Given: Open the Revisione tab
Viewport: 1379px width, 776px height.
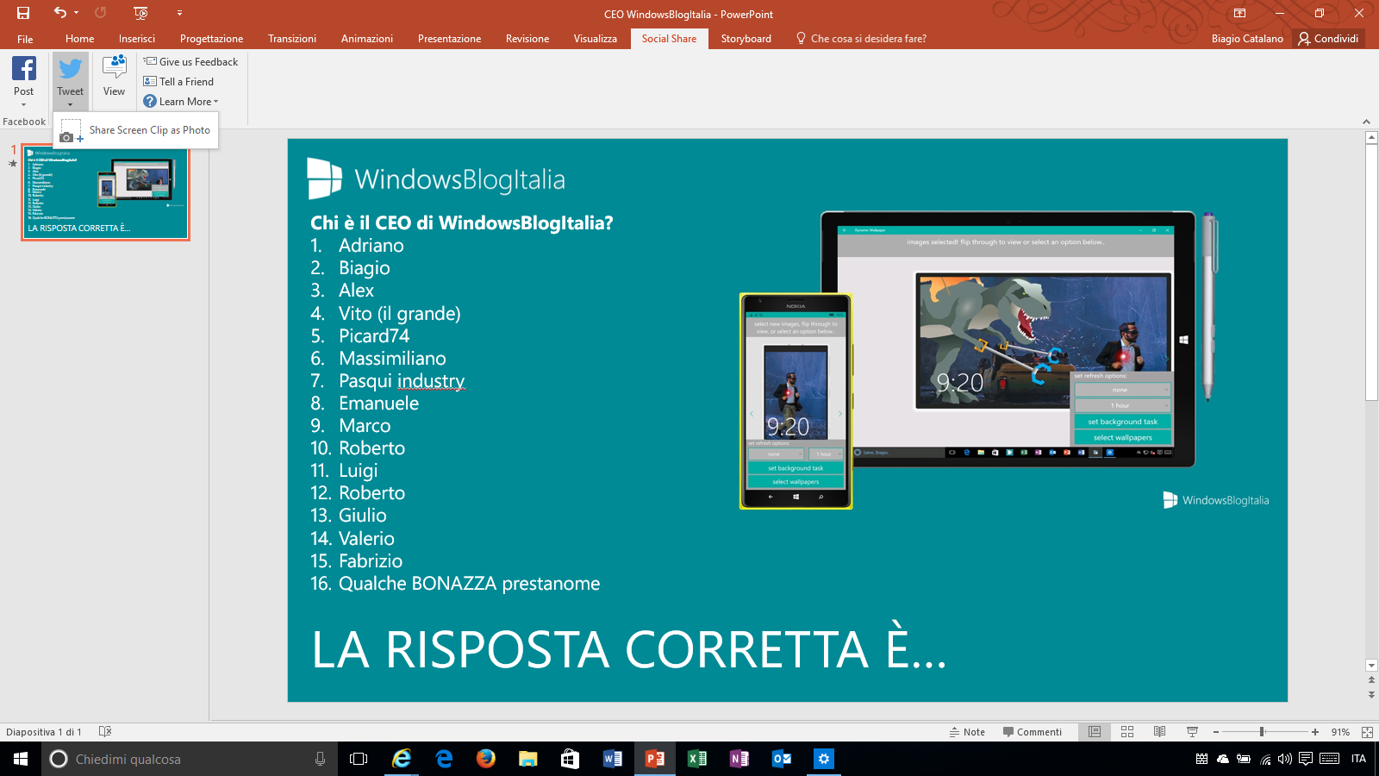Looking at the screenshot, I should point(527,39).
